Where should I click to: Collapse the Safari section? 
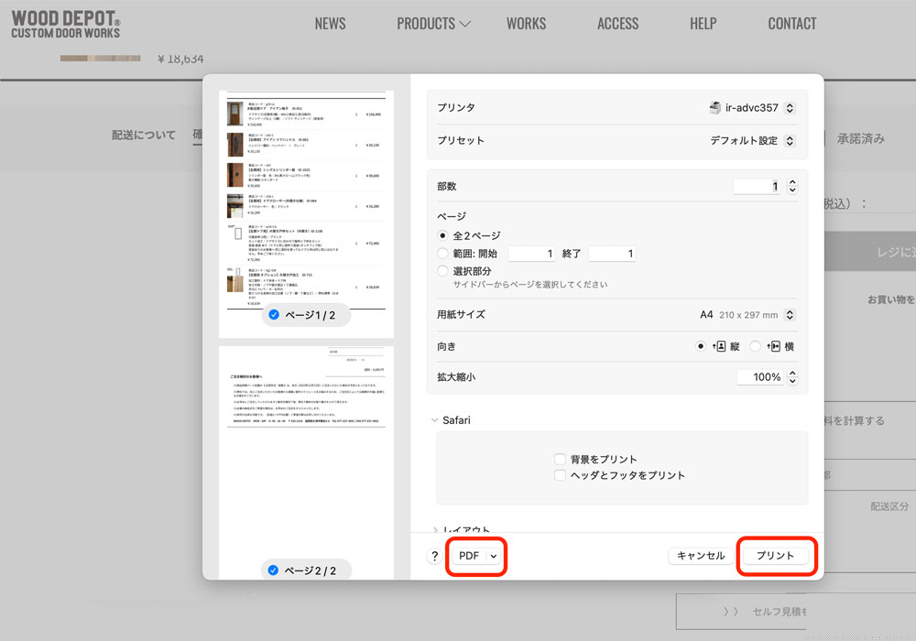[434, 420]
